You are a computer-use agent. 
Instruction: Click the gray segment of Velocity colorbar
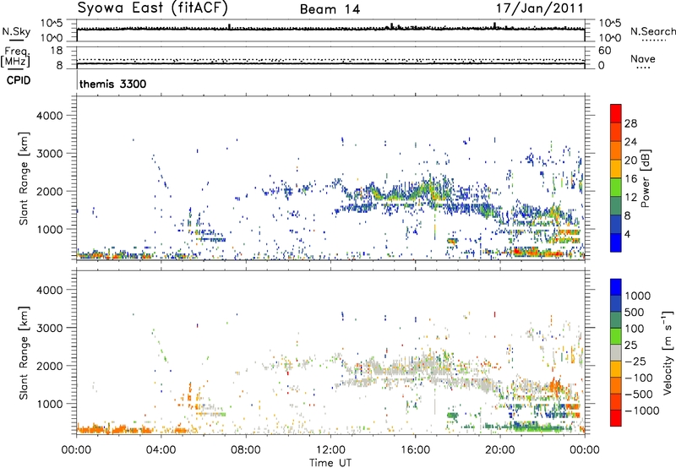pyautogui.click(x=616, y=353)
